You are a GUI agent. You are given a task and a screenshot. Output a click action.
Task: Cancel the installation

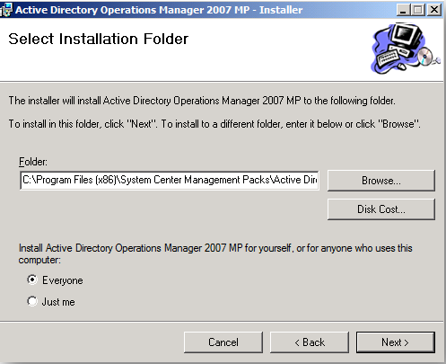tap(223, 342)
